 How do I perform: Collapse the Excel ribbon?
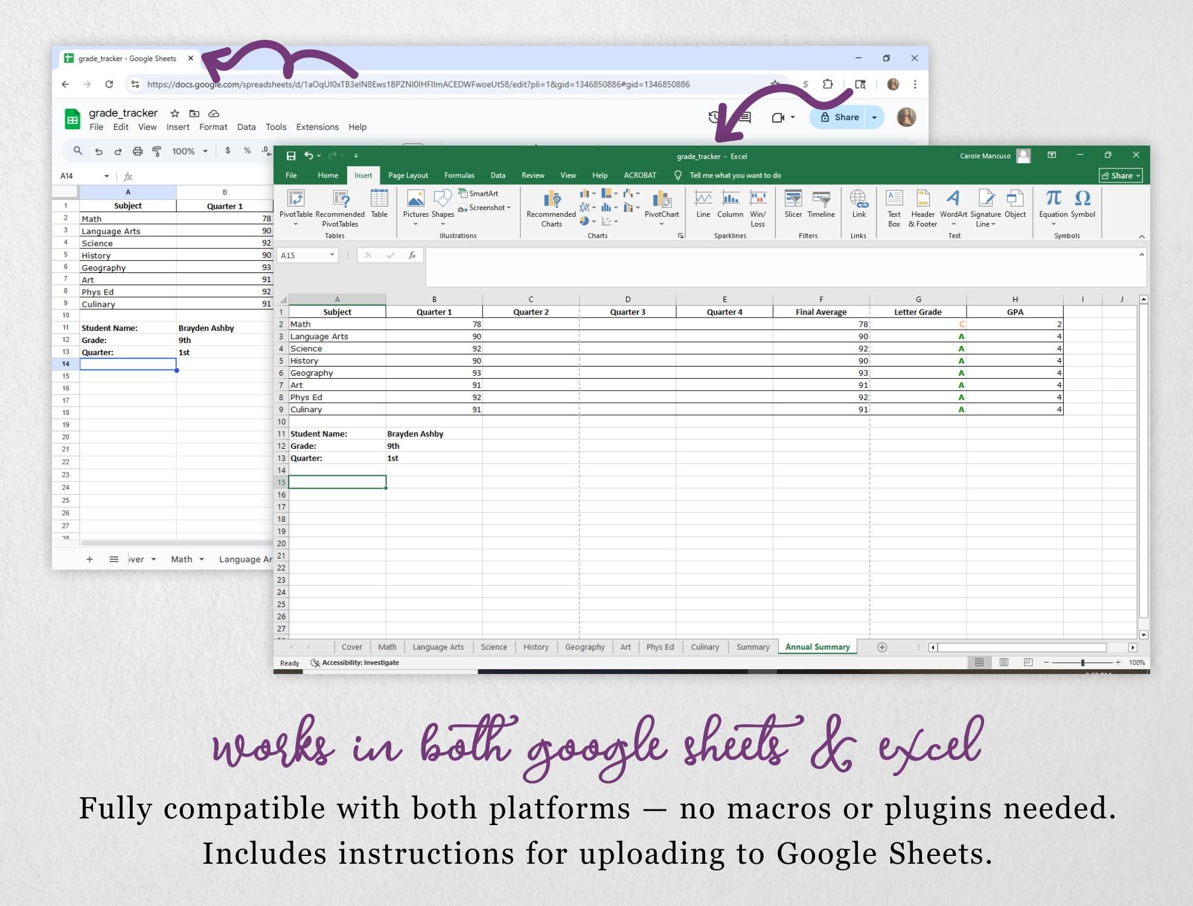tap(1142, 236)
